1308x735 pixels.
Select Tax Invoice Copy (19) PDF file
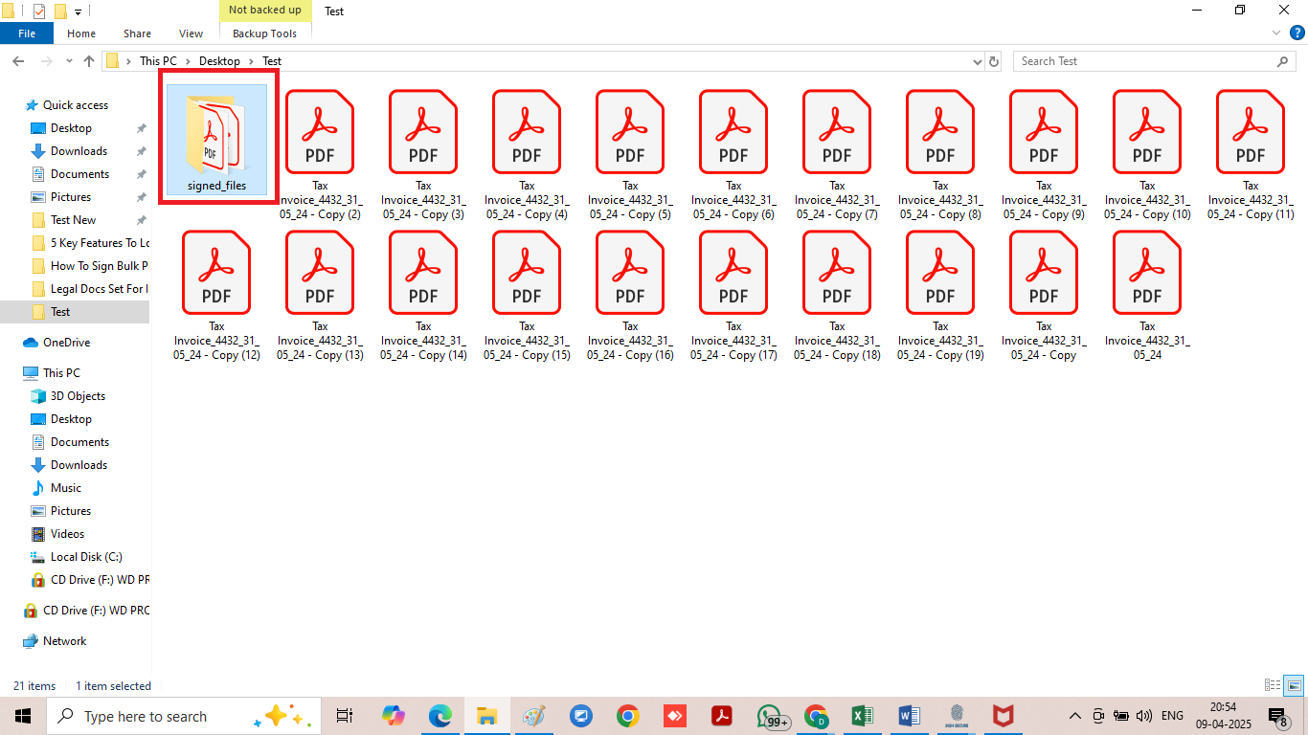(x=940, y=296)
